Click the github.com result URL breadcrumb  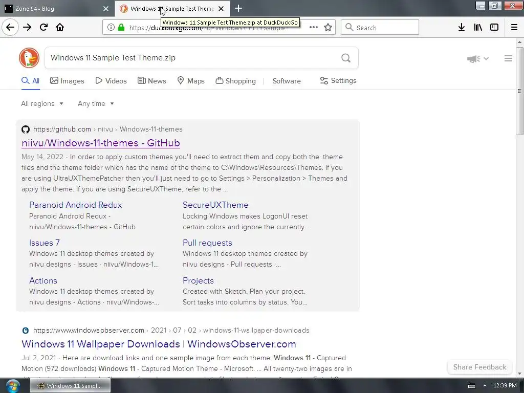(108, 129)
